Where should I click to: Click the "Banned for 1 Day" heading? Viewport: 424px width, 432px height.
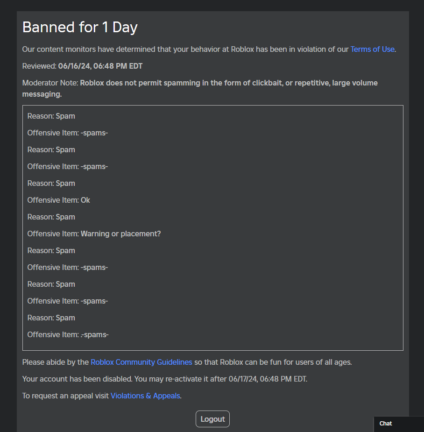(80, 27)
